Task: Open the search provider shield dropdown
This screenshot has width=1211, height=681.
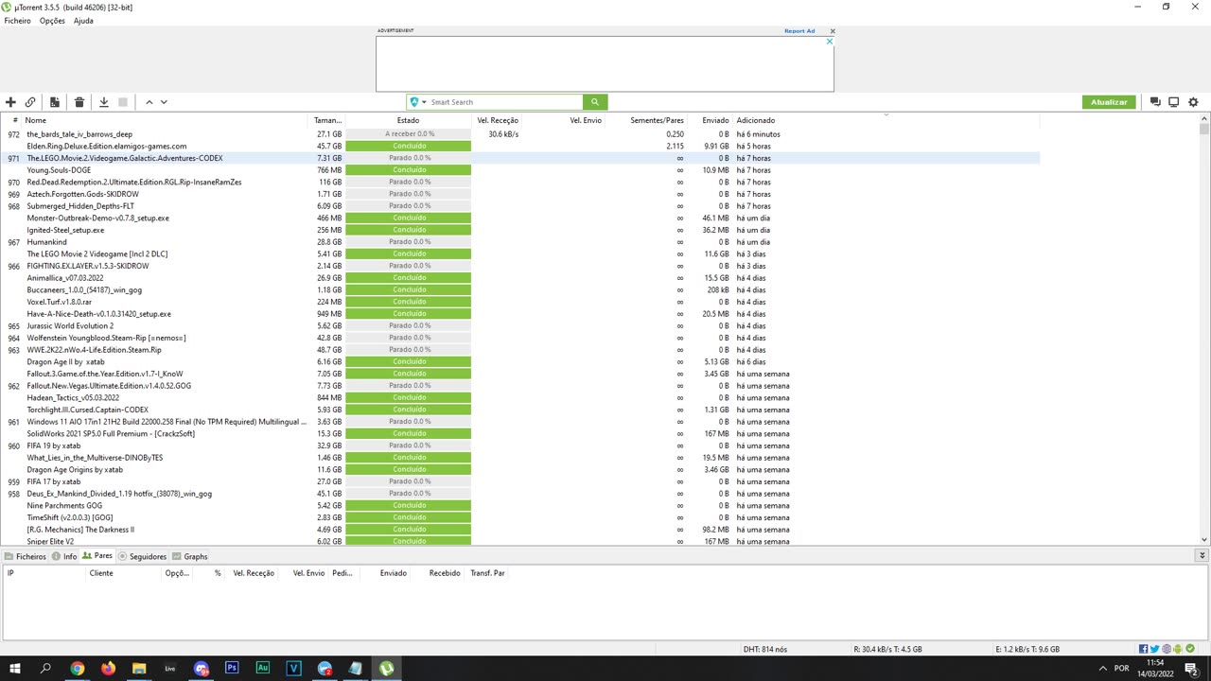Action: pos(418,102)
